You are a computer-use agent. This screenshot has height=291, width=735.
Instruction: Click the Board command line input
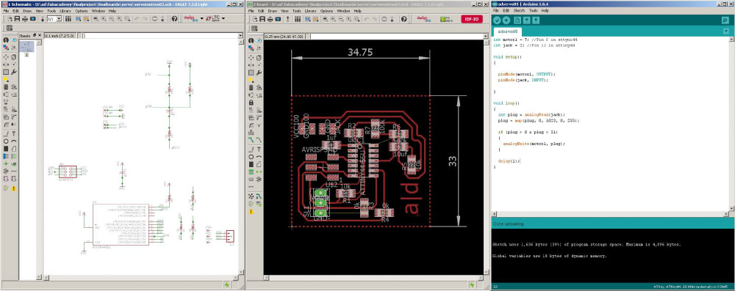click(397, 37)
